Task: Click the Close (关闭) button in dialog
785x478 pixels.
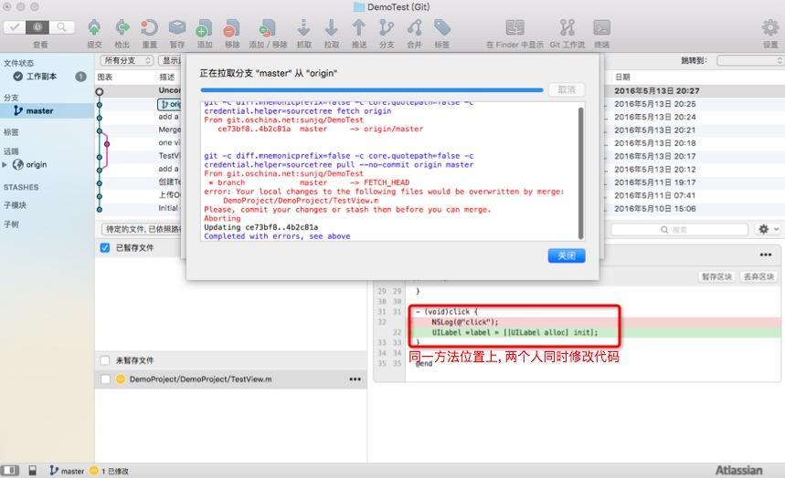Action: pyautogui.click(x=567, y=255)
